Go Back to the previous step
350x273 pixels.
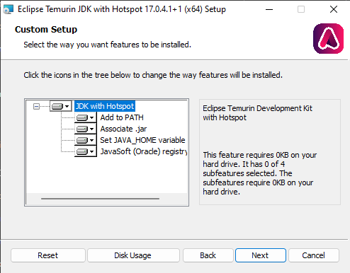pos(208,255)
